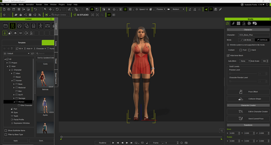Collapse the Human folder in tree
Viewport: 271px width, 145px height.
12,81
